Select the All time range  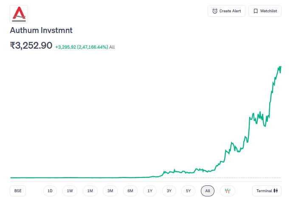coord(208,191)
